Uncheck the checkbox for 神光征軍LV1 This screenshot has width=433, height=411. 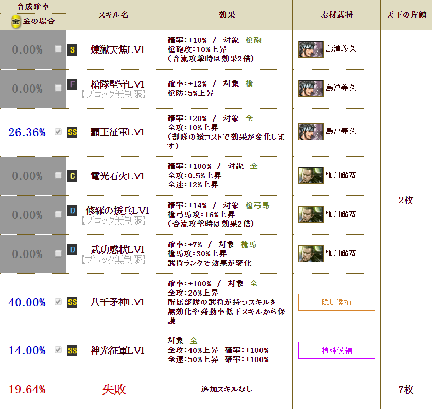tap(58, 350)
